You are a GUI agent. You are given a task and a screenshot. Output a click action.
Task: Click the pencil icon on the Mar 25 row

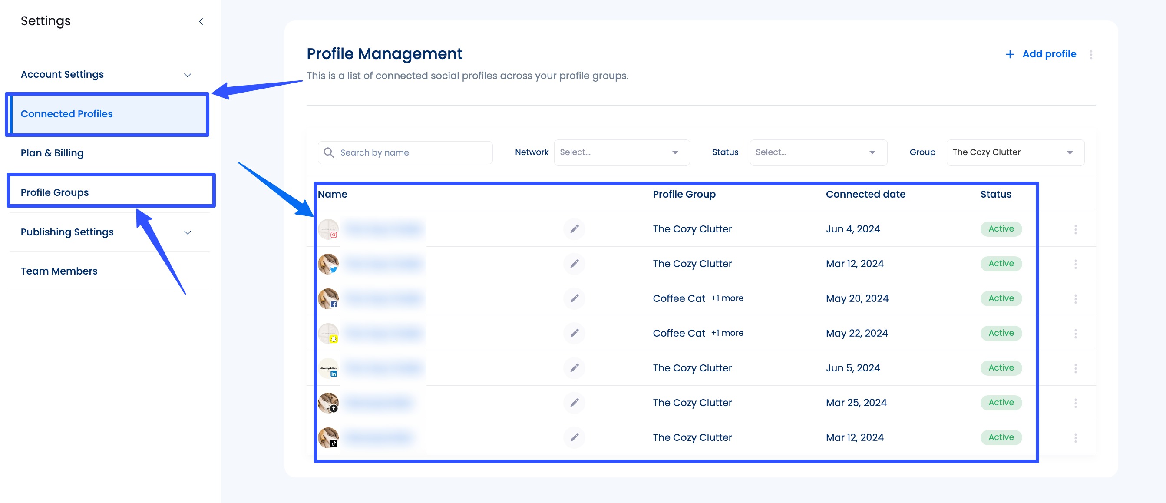coord(574,403)
